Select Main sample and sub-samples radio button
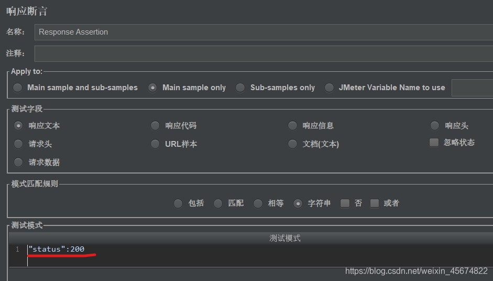 18,88
